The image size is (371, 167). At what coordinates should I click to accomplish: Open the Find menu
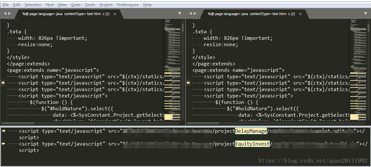click(49, 5)
